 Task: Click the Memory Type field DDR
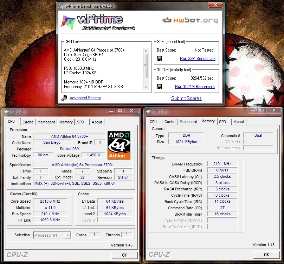coord(186,136)
